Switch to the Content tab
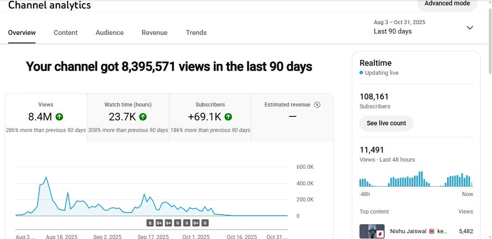Image resolution: width=492 pixels, height=239 pixels. click(66, 33)
